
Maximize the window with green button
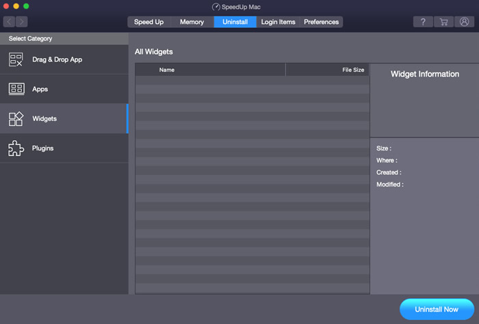click(x=26, y=6)
